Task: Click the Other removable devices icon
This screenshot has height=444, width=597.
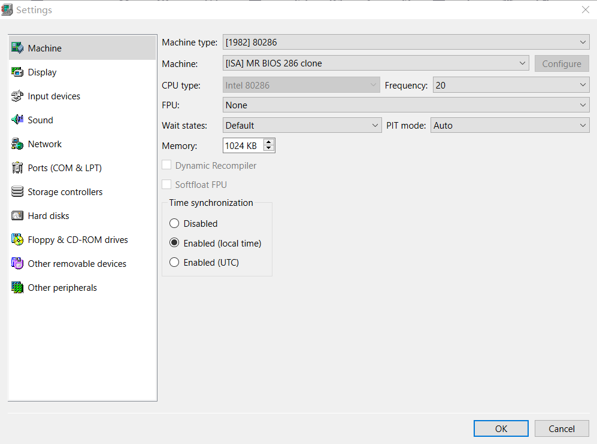Action: click(17, 264)
